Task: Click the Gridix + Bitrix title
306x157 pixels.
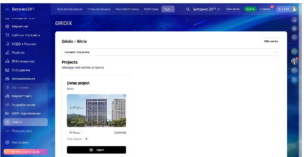Action: point(74,41)
